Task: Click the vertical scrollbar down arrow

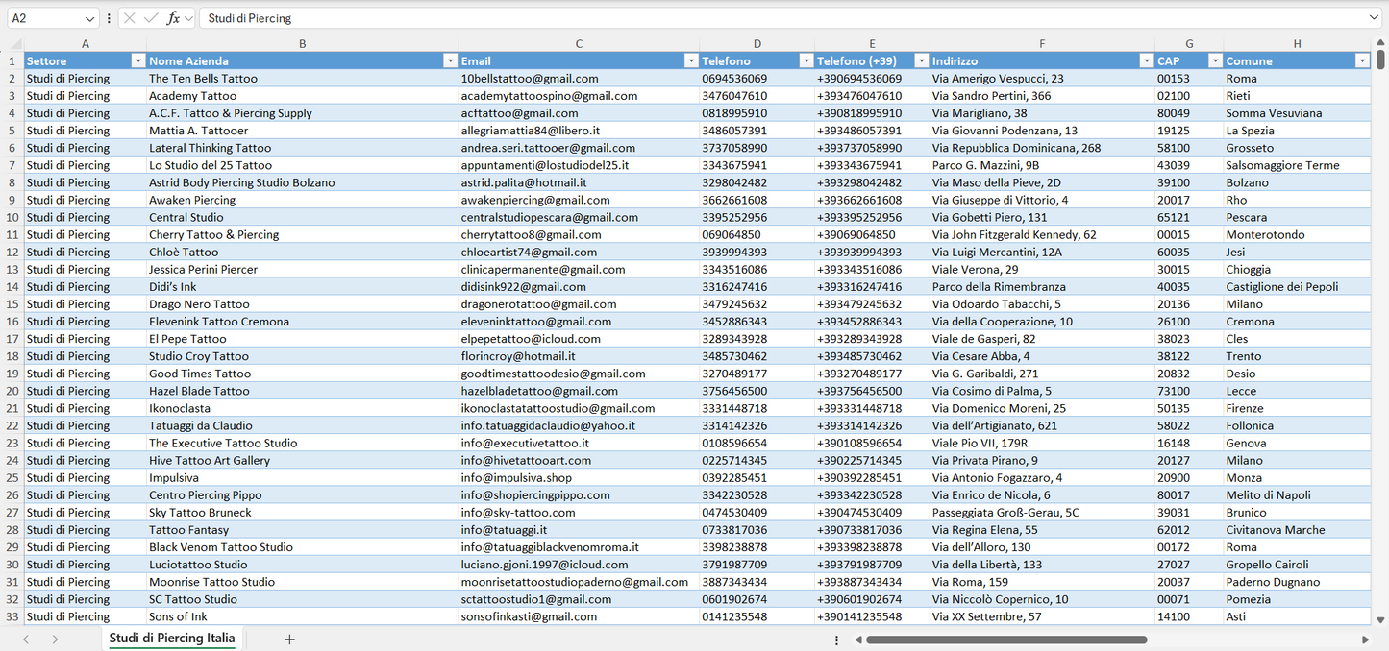Action: (1380, 620)
